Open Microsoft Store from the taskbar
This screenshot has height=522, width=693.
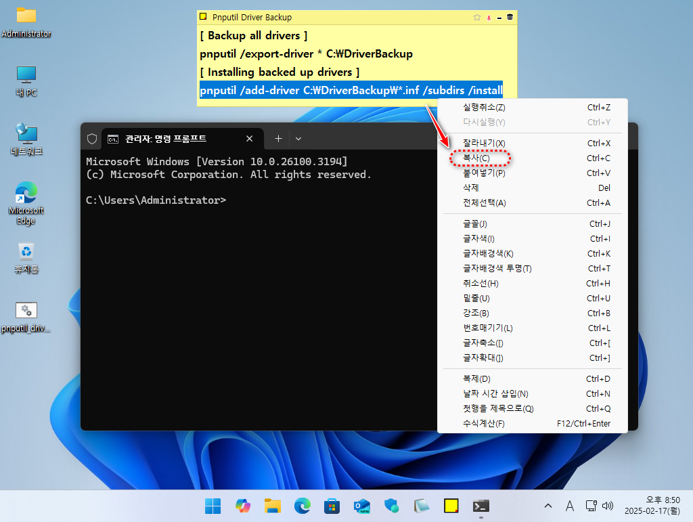point(332,506)
